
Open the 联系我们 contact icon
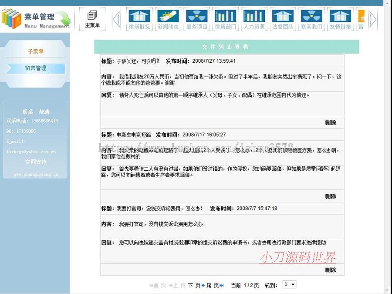311,18
